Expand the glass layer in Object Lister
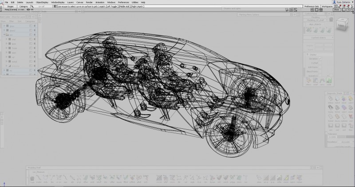This screenshot has width=355, height=187. (4, 26)
